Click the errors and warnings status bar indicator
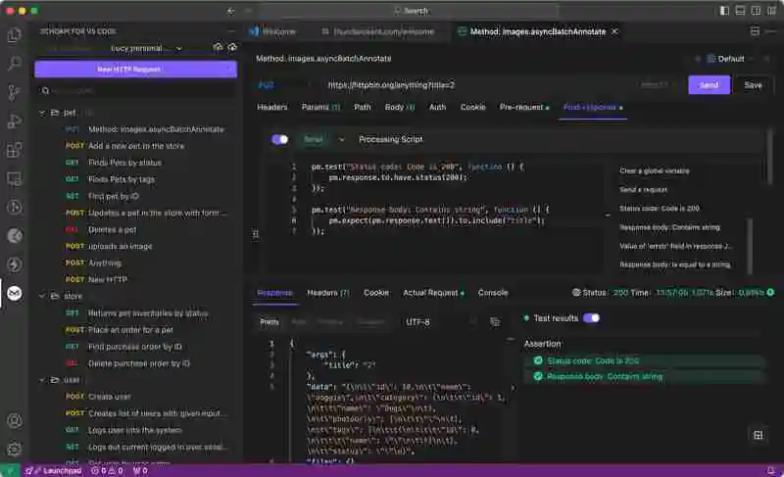Image resolution: width=784 pixels, height=477 pixels. tap(107, 470)
